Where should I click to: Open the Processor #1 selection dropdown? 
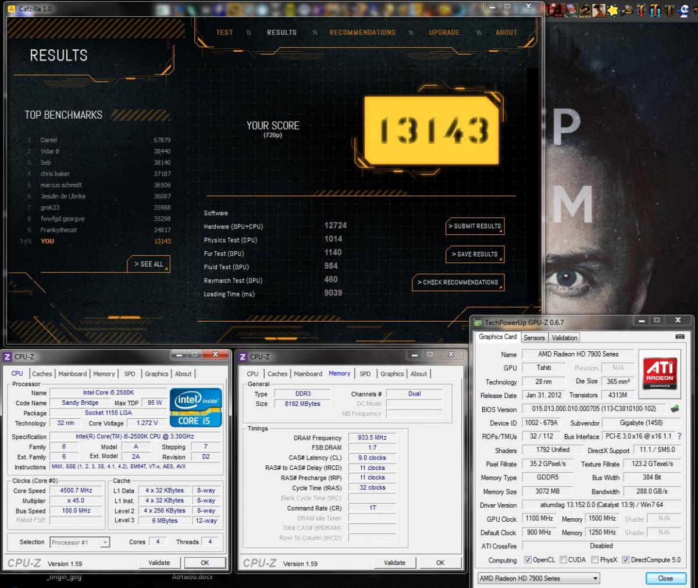(x=80, y=542)
